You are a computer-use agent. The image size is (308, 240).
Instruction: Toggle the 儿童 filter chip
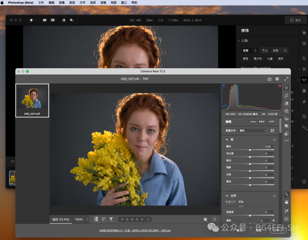(270, 59)
